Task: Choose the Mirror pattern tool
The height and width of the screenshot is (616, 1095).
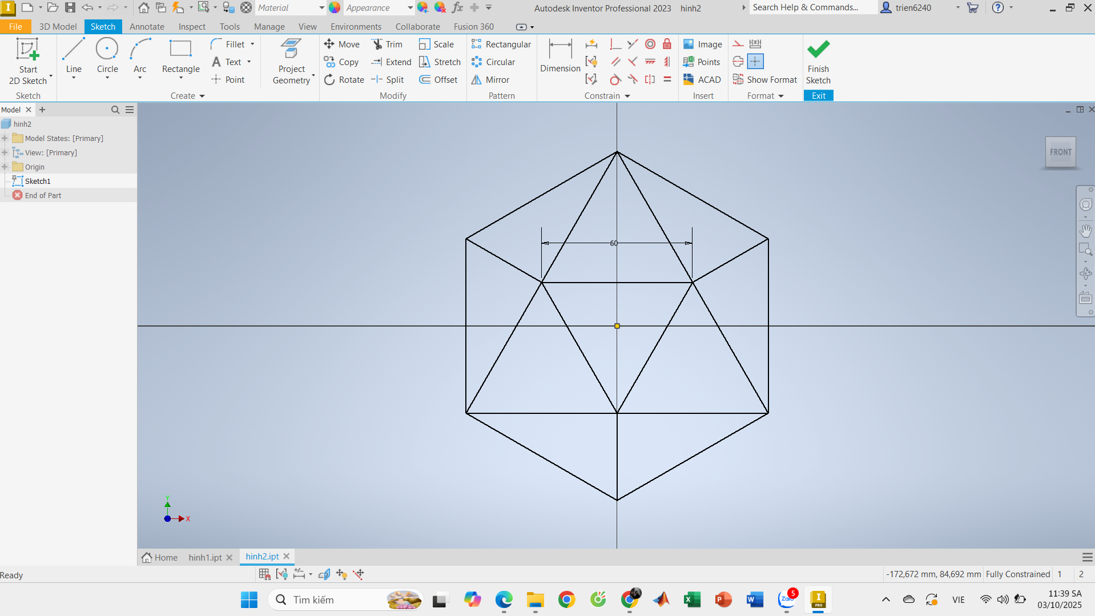Action: (490, 80)
